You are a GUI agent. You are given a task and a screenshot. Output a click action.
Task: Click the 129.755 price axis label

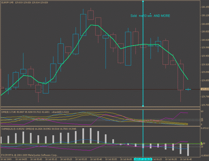pyautogui.click(x=205, y=105)
